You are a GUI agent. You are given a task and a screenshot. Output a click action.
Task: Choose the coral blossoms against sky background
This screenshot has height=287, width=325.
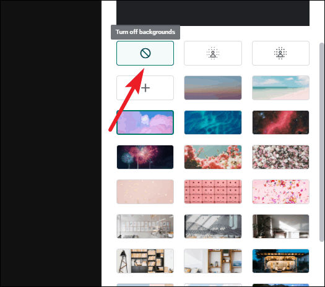213,157
